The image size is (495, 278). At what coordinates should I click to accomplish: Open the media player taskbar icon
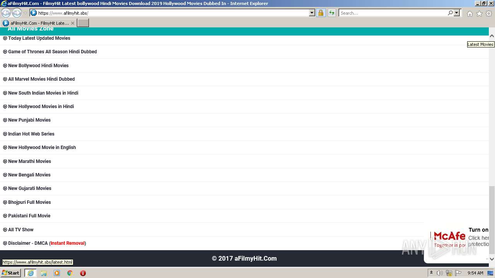click(x=57, y=273)
